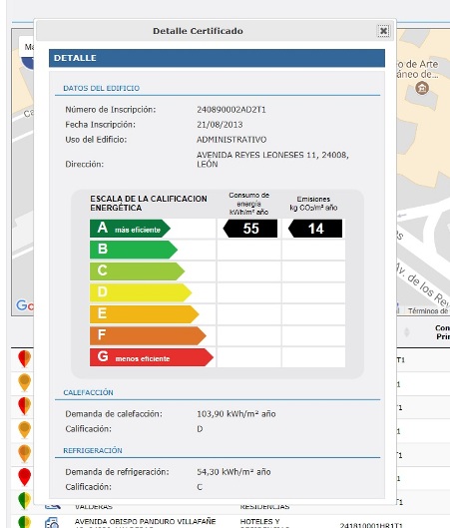Click the orange F rating bar
The height and width of the screenshot is (528, 450).
point(148,335)
